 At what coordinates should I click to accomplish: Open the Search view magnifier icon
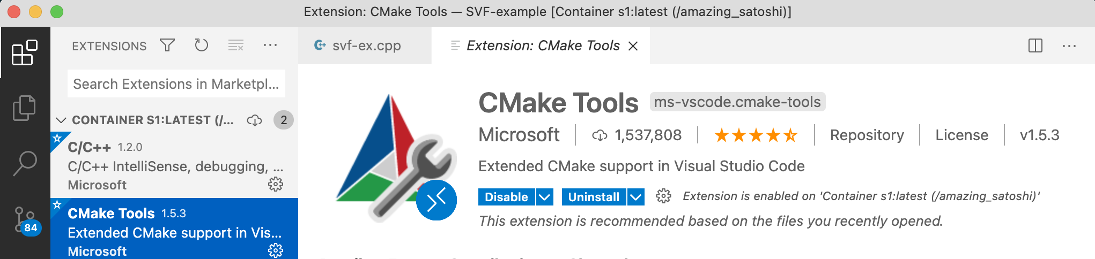tap(25, 163)
